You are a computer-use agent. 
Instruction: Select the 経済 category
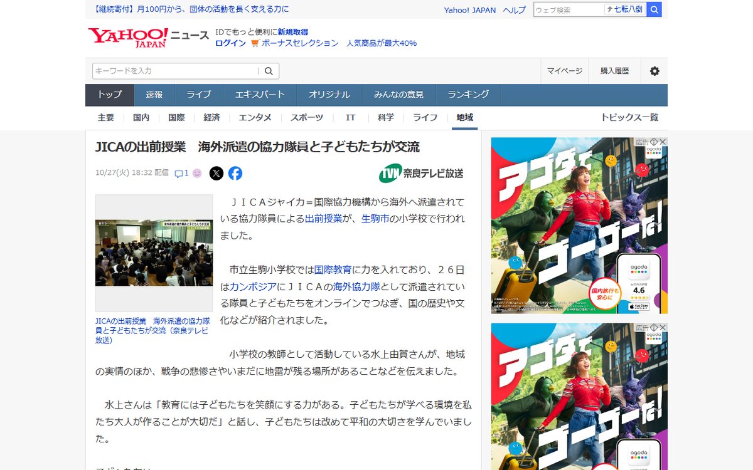211,118
